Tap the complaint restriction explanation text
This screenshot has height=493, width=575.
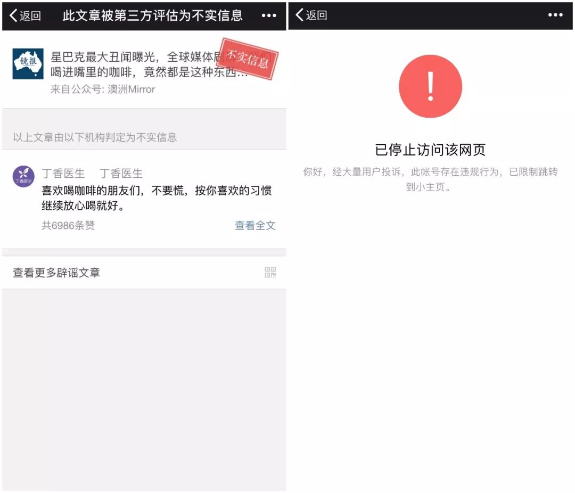(430, 179)
